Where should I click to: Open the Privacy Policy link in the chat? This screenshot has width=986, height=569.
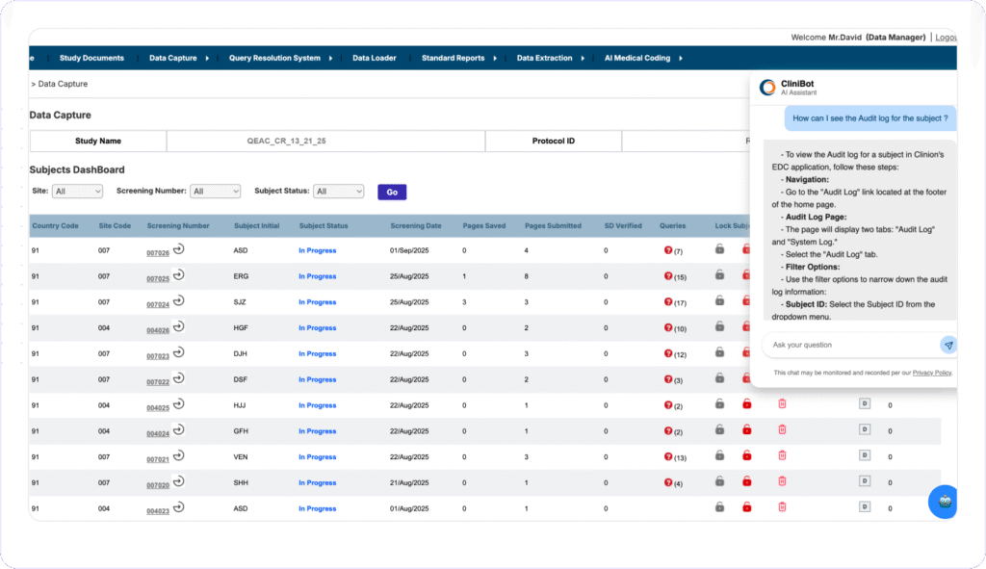coord(932,373)
